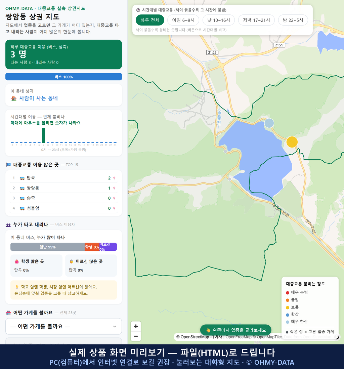The height and width of the screenshot is (369, 344).
Task: Click the clock icon beside 시간대별 대중교통
Action: 138,10
